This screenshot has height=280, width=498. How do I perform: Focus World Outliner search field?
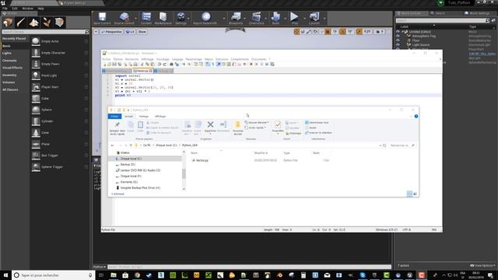[440, 20]
